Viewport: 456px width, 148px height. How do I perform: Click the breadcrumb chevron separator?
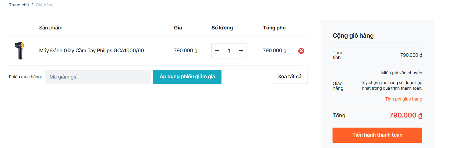click(32, 5)
